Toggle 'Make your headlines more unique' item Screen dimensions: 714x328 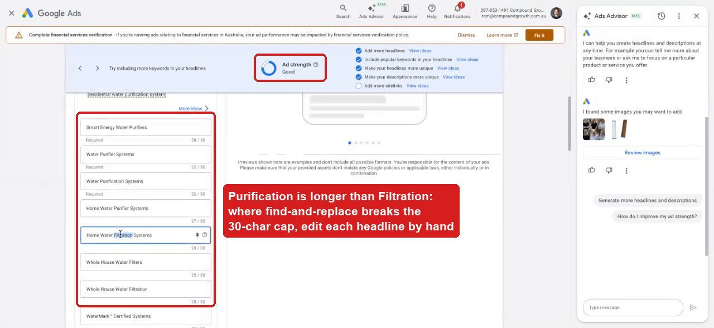(x=359, y=68)
